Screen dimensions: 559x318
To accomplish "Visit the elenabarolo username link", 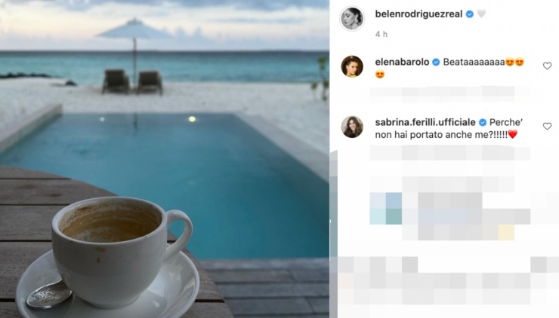I will tap(402, 62).
